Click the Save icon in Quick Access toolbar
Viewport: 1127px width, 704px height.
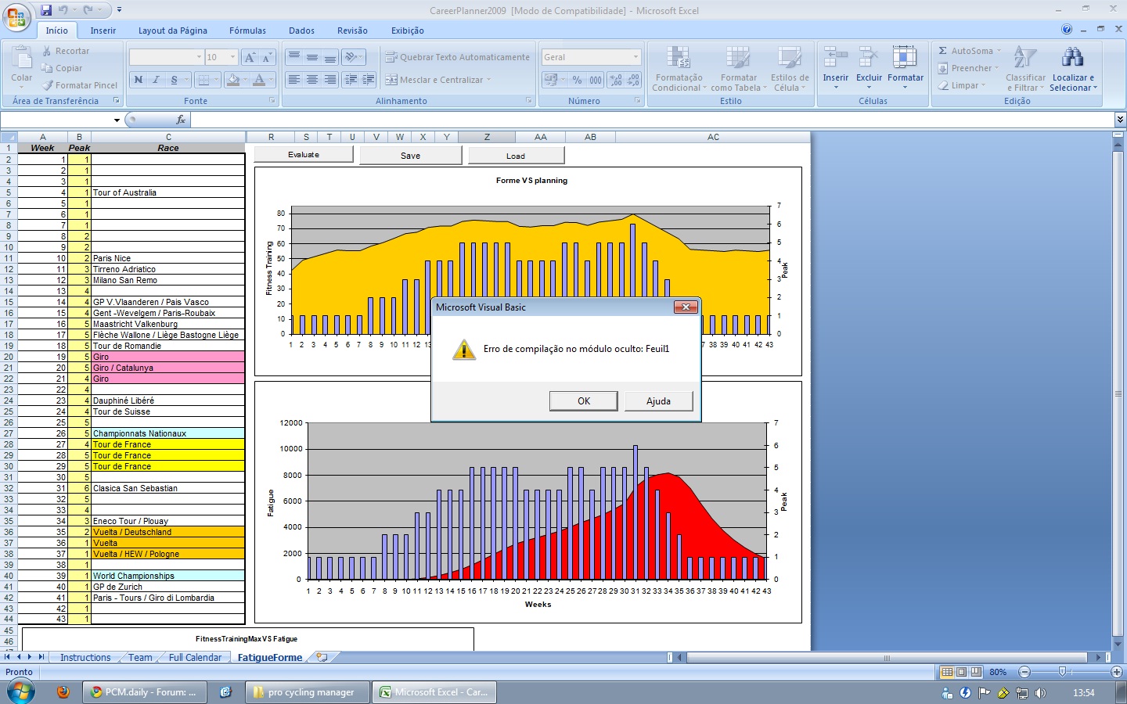pyautogui.click(x=46, y=10)
